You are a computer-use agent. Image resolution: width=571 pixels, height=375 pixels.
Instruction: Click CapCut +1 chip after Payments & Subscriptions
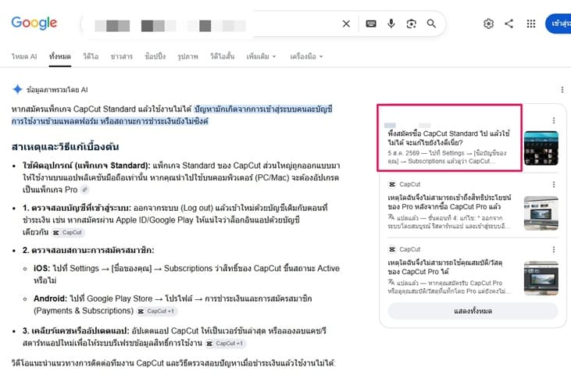156,311
